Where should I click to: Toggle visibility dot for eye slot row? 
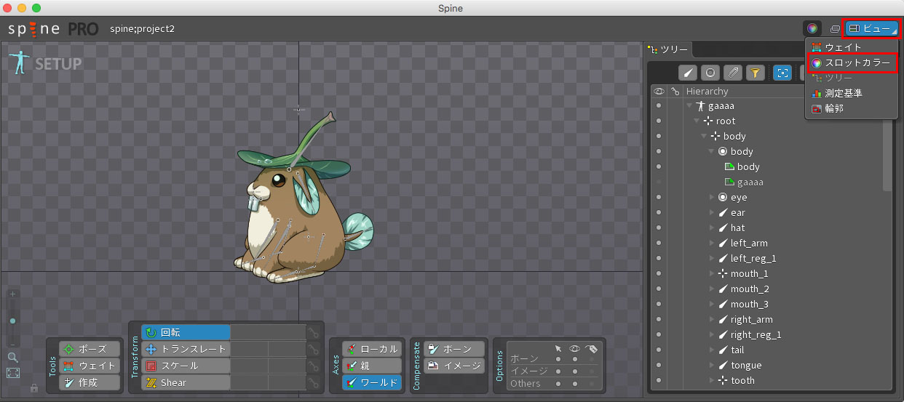(659, 198)
